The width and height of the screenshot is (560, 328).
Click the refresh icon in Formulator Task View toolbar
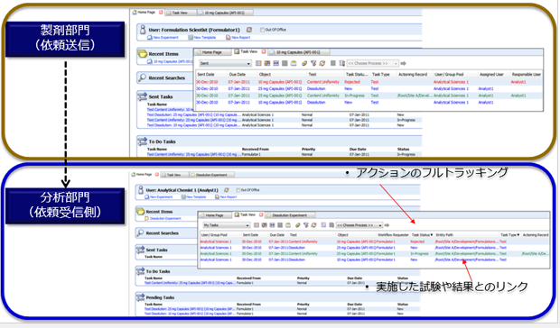pyautogui.click(x=322, y=63)
